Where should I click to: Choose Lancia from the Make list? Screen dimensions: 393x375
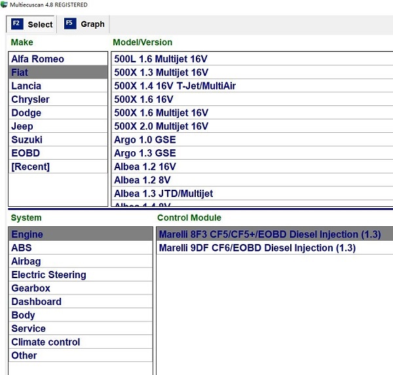coord(26,86)
